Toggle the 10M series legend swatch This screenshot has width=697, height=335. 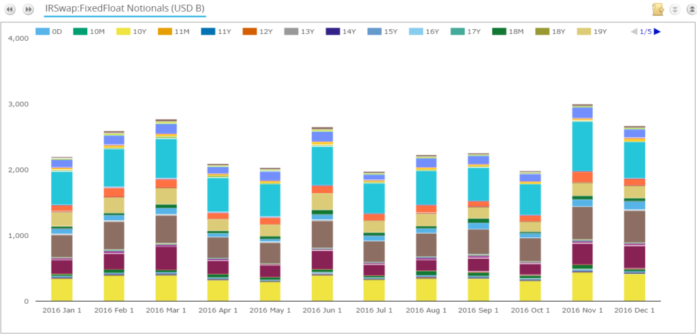pyautogui.click(x=80, y=31)
